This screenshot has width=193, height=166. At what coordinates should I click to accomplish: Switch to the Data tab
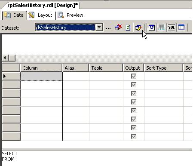14,15
